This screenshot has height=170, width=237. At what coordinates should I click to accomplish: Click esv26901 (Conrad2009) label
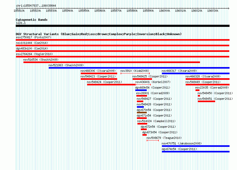tap(153, 93)
